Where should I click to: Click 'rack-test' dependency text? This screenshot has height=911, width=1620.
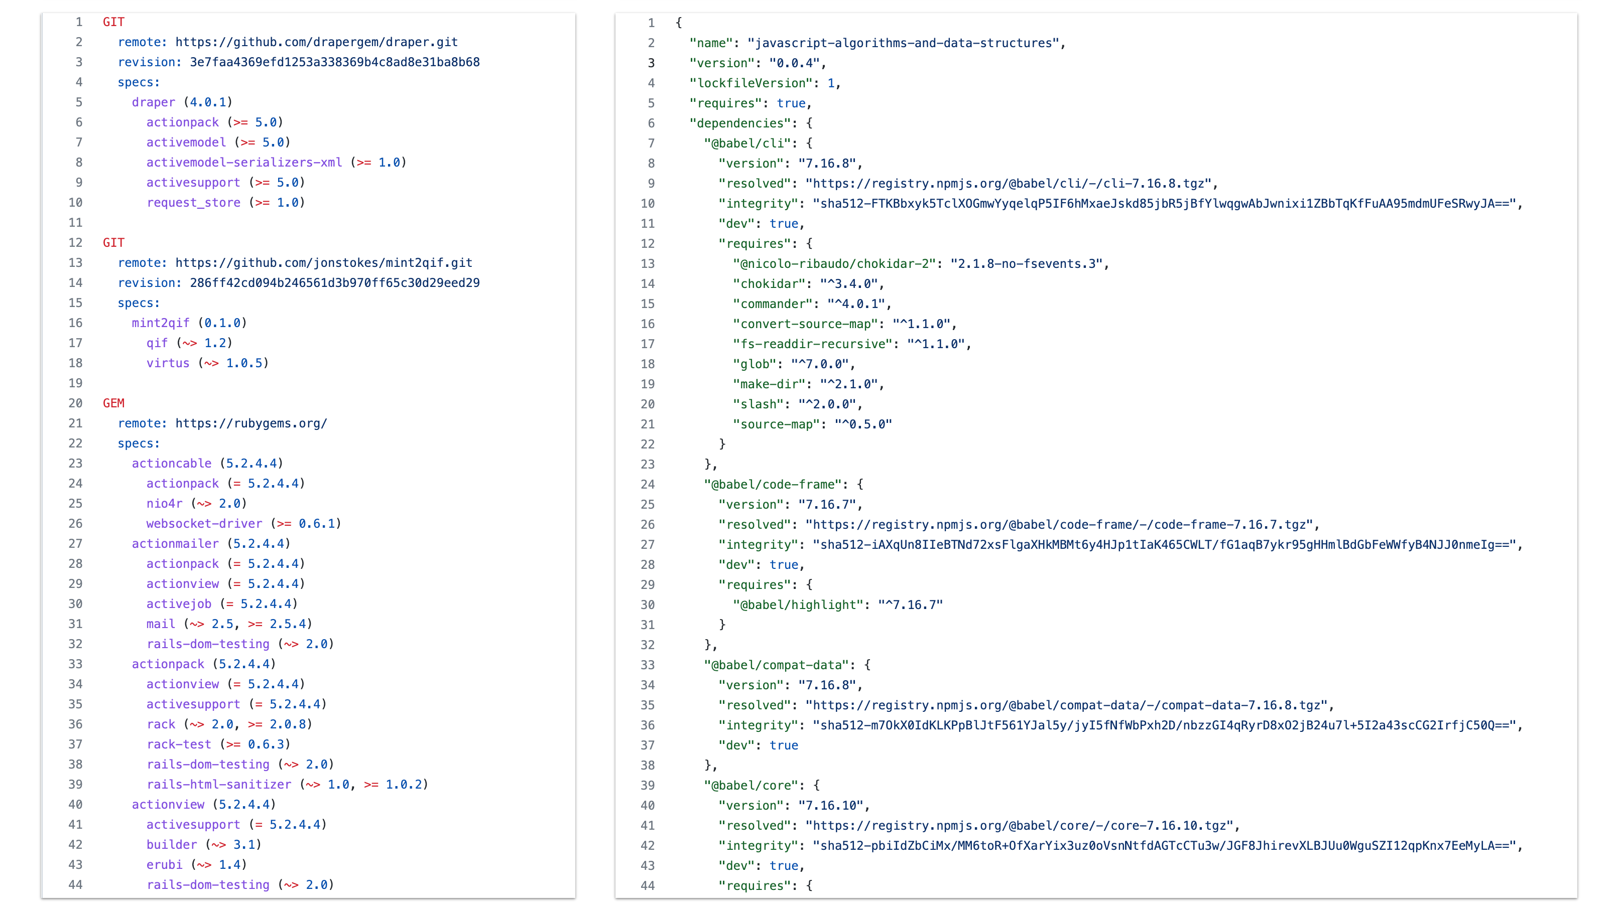coord(179,744)
